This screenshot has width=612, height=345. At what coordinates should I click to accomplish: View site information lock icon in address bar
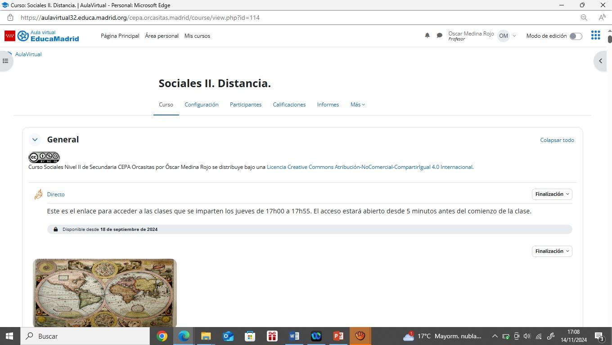tap(10, 18)
